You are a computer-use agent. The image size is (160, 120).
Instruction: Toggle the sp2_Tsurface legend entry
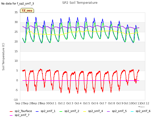(x=21, y=111)
